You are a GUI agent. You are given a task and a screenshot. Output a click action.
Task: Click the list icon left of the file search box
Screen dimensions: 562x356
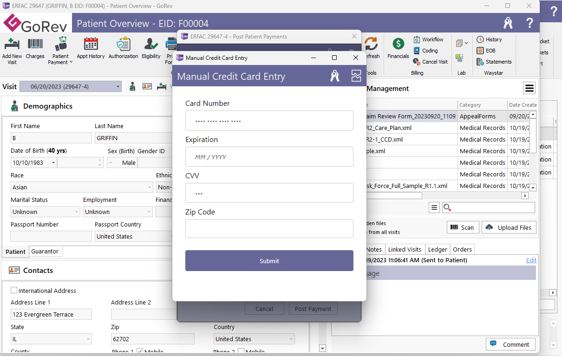[x=434, y=207]
